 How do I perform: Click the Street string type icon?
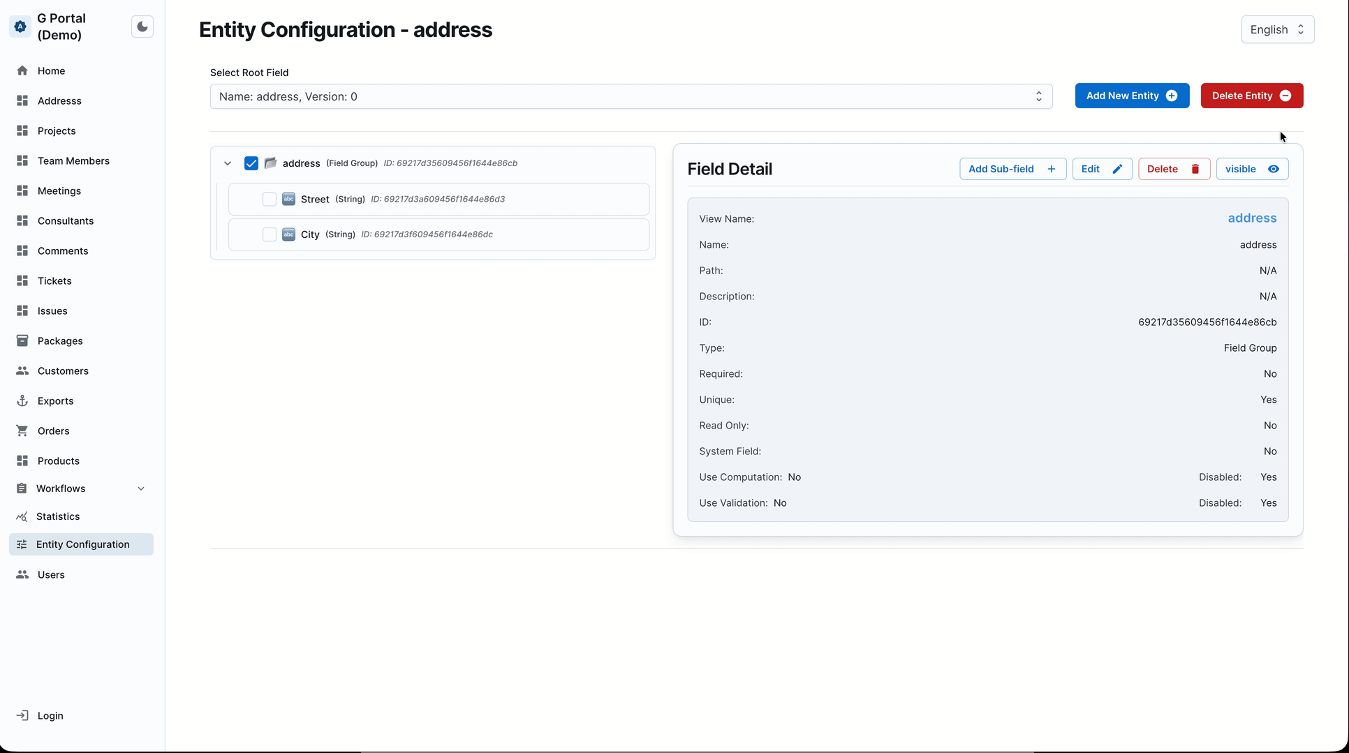[x=288, y=199]
